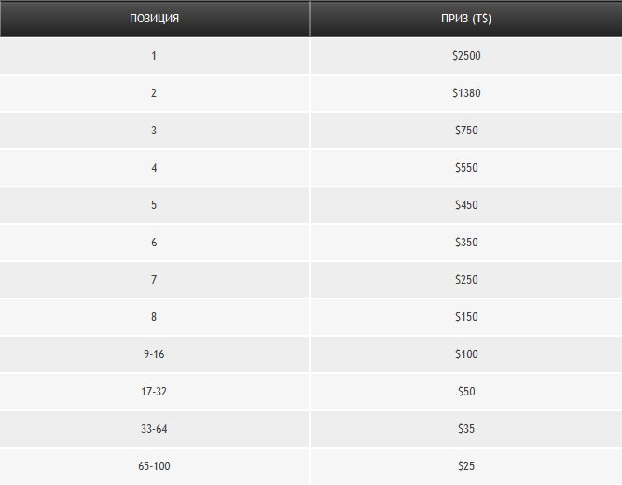The height and width of the screenshot is (485, 622).
Task: Select the $1380 prize cell
Action: pos(466,93)
